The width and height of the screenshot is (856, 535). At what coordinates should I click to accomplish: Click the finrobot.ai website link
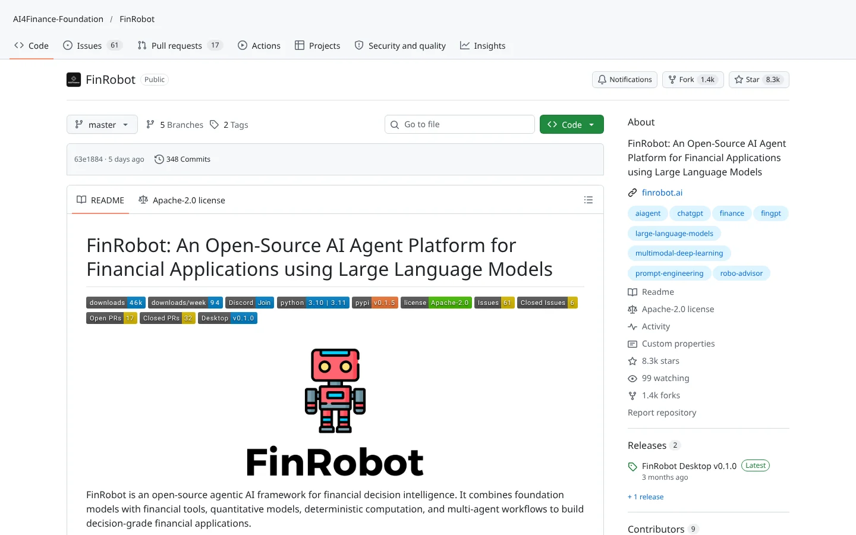click(662, 193)
